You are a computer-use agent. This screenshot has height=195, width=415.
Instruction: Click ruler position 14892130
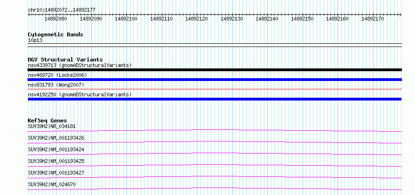coord(232,19)
